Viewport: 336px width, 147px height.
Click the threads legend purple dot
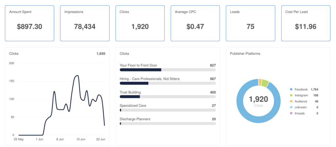coord(291,113)
